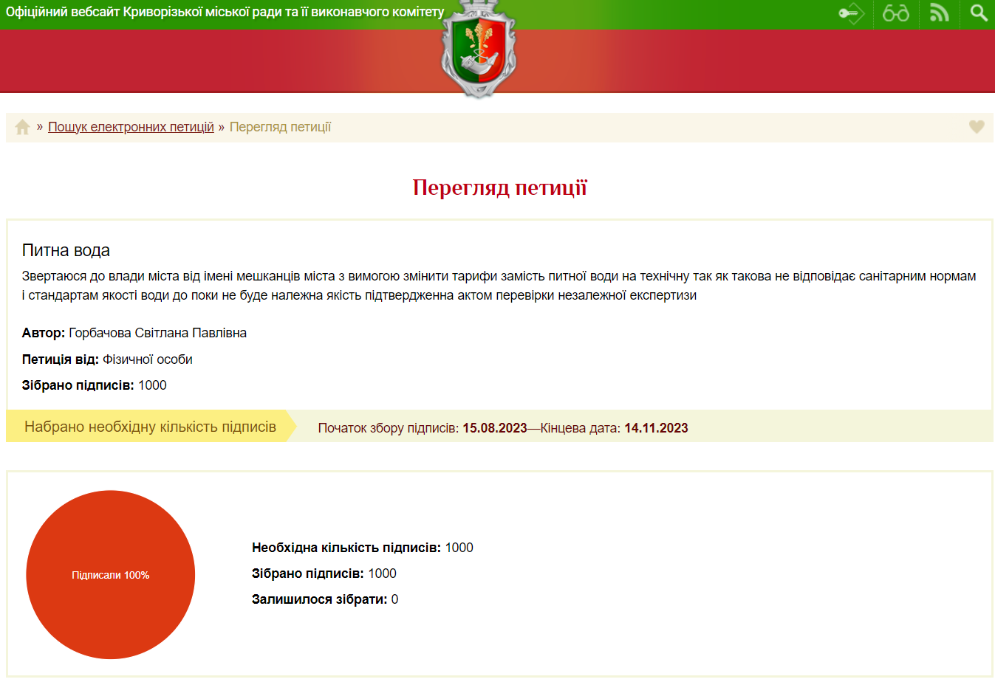Enable accessibility mode via glasses icon
995x682 pixels.
pos(895,13)
